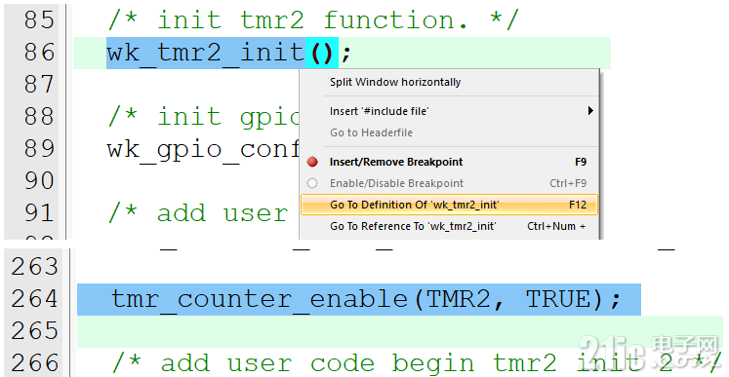Click the comment 'init tmr2 function.'

pyautogui.click(x=312, y=20)
